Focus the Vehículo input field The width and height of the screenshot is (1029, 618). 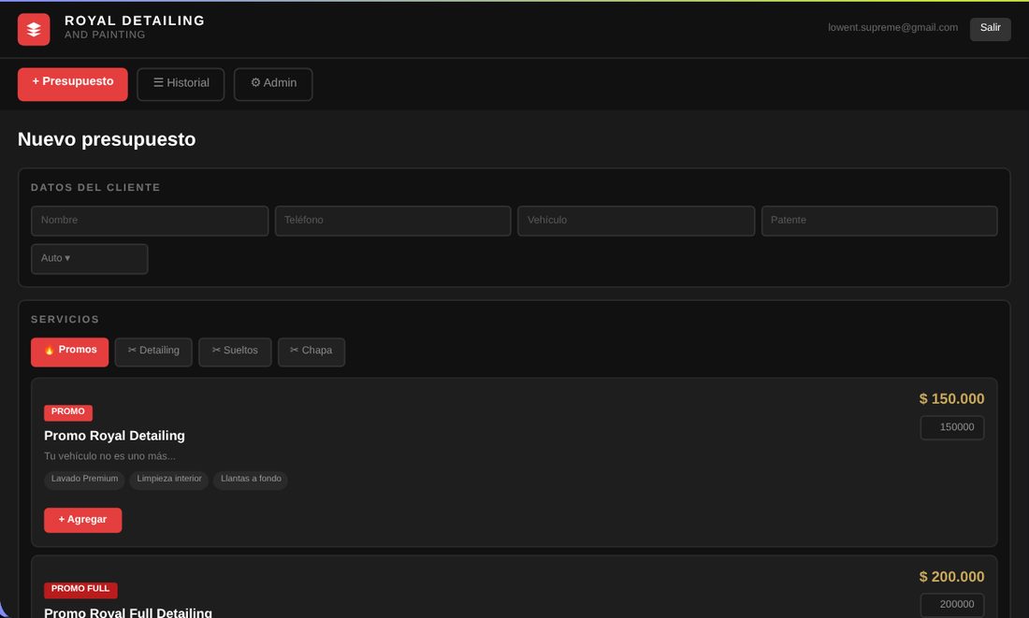point(636,221)
